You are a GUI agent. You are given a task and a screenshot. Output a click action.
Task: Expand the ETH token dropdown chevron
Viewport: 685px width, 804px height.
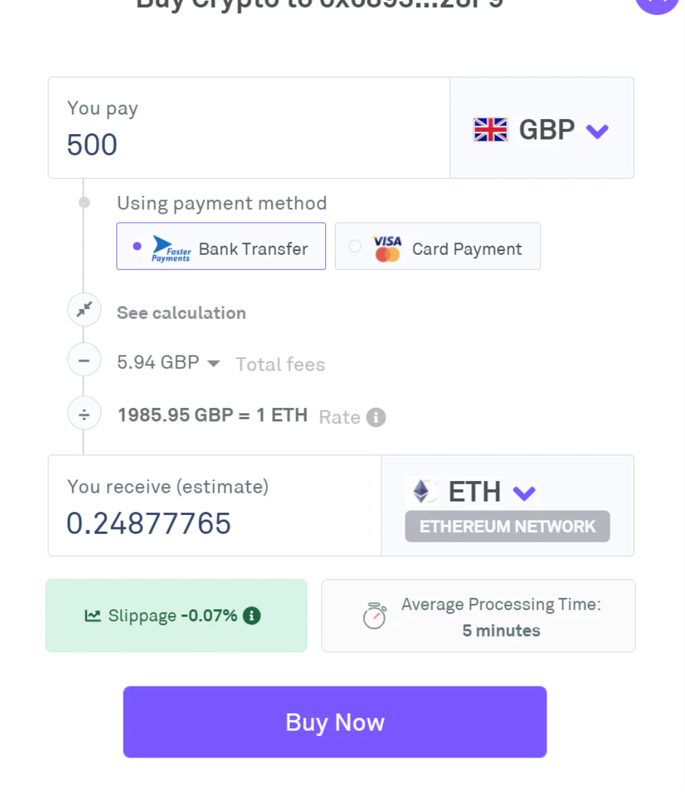524,493
